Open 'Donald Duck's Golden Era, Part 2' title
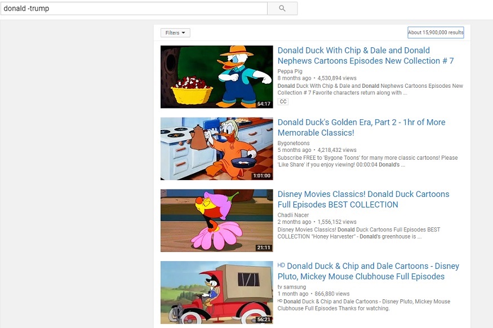The height and width of the screenshot is (328, 493). click(361, 128)
